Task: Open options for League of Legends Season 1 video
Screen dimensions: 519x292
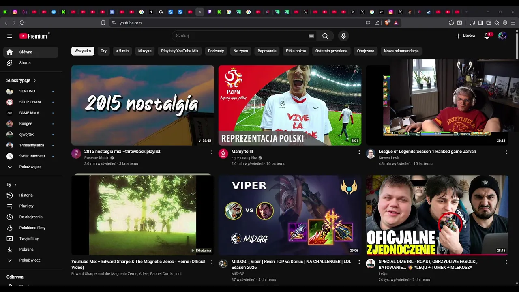Action: click(506, 152)
